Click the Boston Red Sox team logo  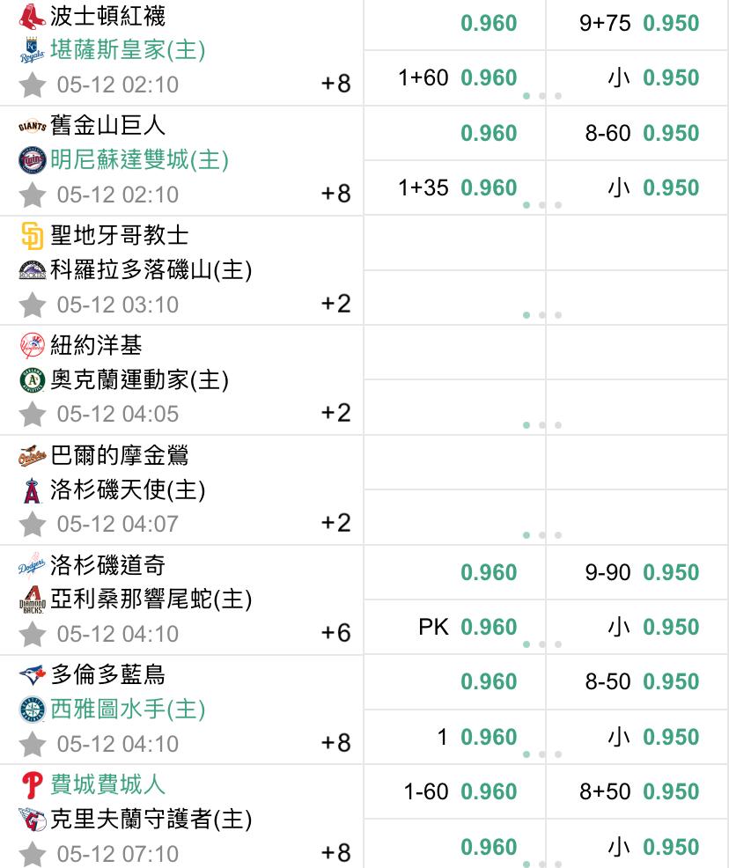[x=32, y=16]
